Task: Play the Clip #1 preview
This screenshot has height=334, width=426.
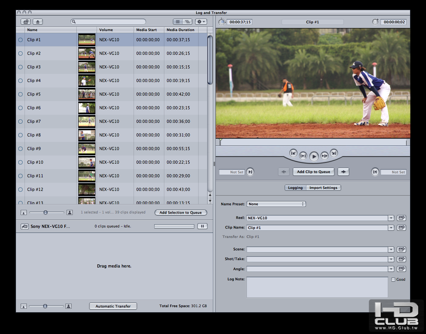Action: [314, 156]
